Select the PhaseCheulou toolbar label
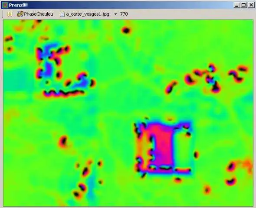Screen dimensions: 256x208 39,14
